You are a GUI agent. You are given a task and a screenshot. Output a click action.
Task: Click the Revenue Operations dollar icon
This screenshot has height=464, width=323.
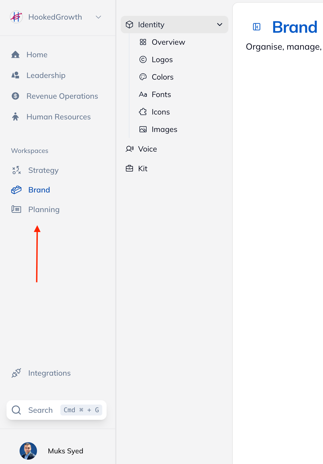coord(15,96)
